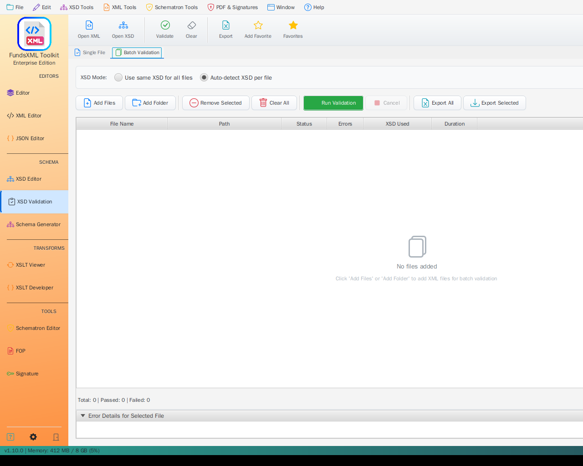Open FOP in the sidebar
Screen dimensions: 583x466
tap(34, 351)
